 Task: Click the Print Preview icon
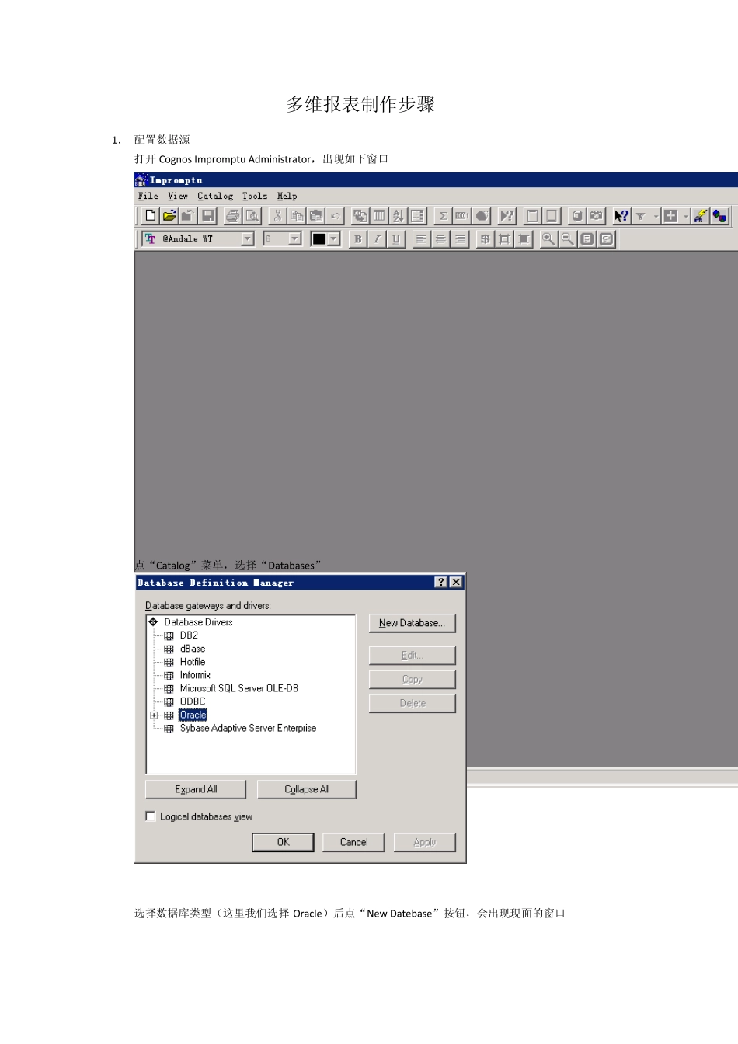coord(252,216)
